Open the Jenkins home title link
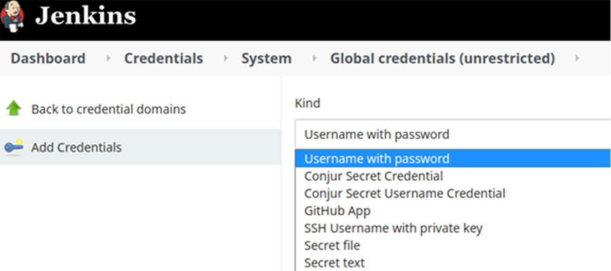 tap(86, 17)
